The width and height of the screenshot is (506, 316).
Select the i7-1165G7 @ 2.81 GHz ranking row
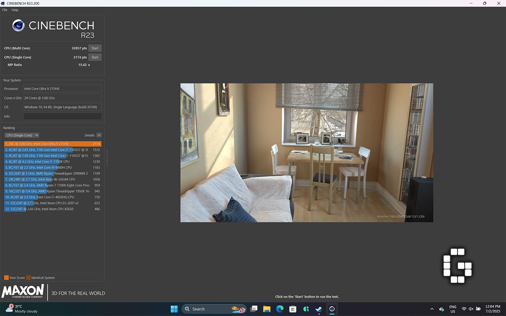[53, 150]
